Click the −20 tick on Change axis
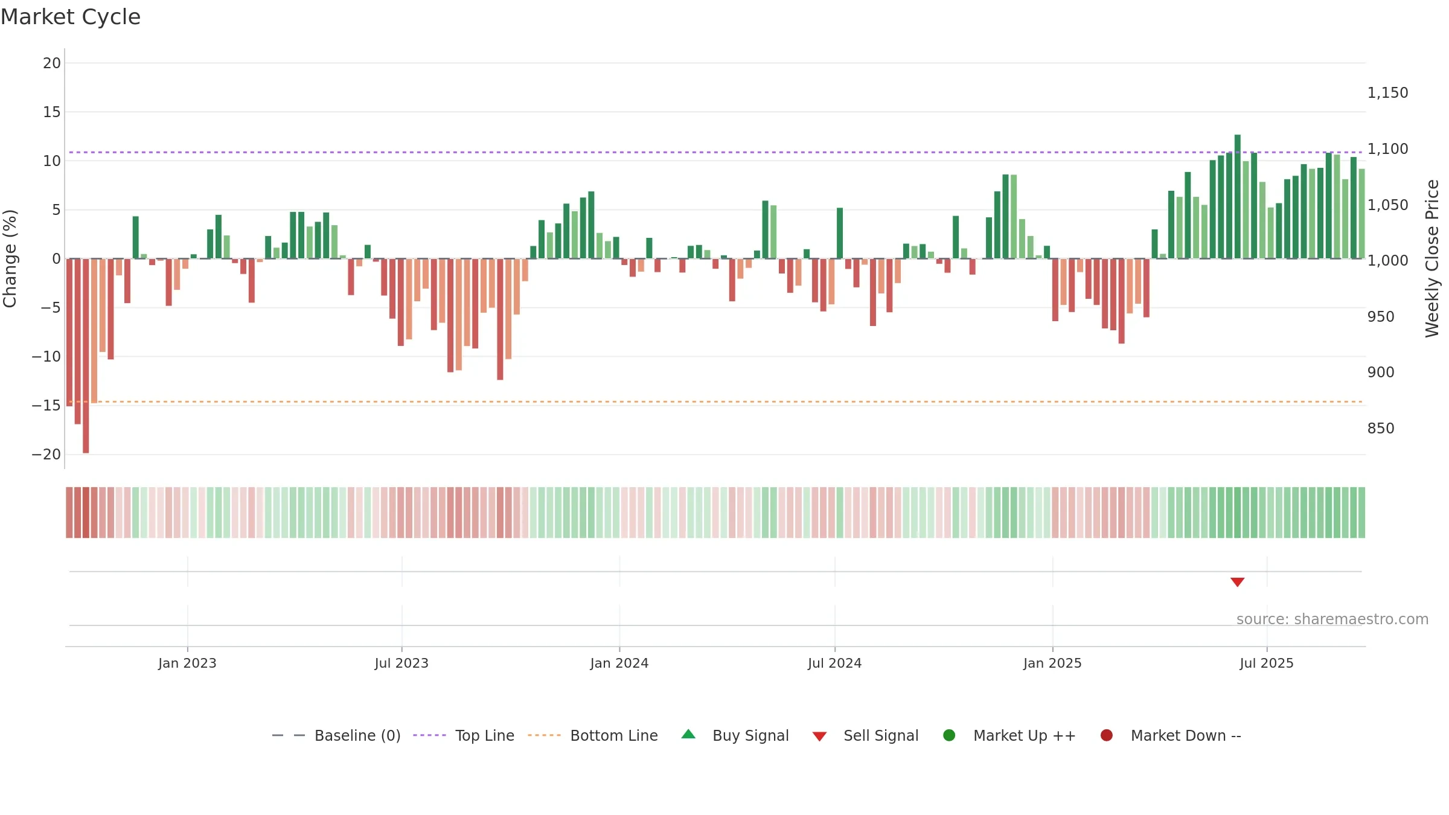 pyautogui.click(x=46, y=454)
